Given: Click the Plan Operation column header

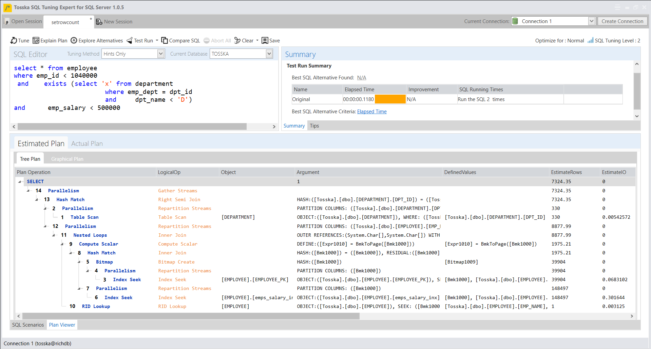Looking at the screenshot, I should point(85,172).
